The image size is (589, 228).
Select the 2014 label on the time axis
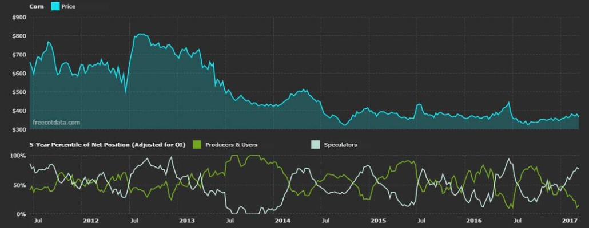(282, 220)
